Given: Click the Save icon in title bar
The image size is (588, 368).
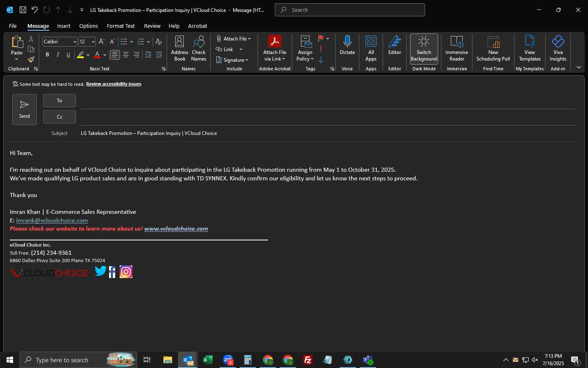Looking at the screenshot, I should point(23,10).
